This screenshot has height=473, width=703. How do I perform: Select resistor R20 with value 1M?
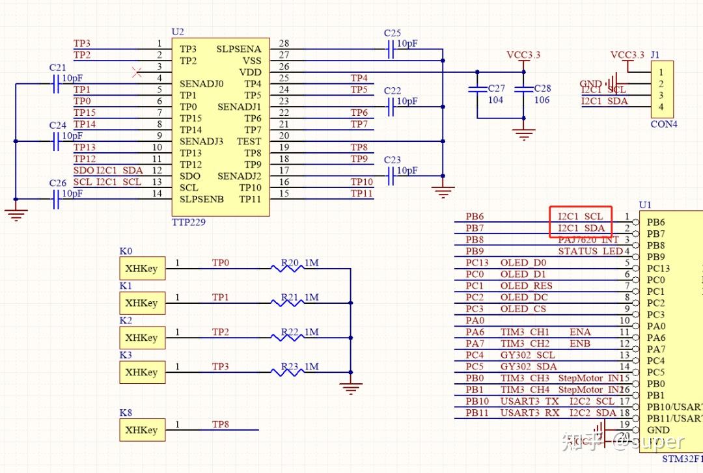286,267
